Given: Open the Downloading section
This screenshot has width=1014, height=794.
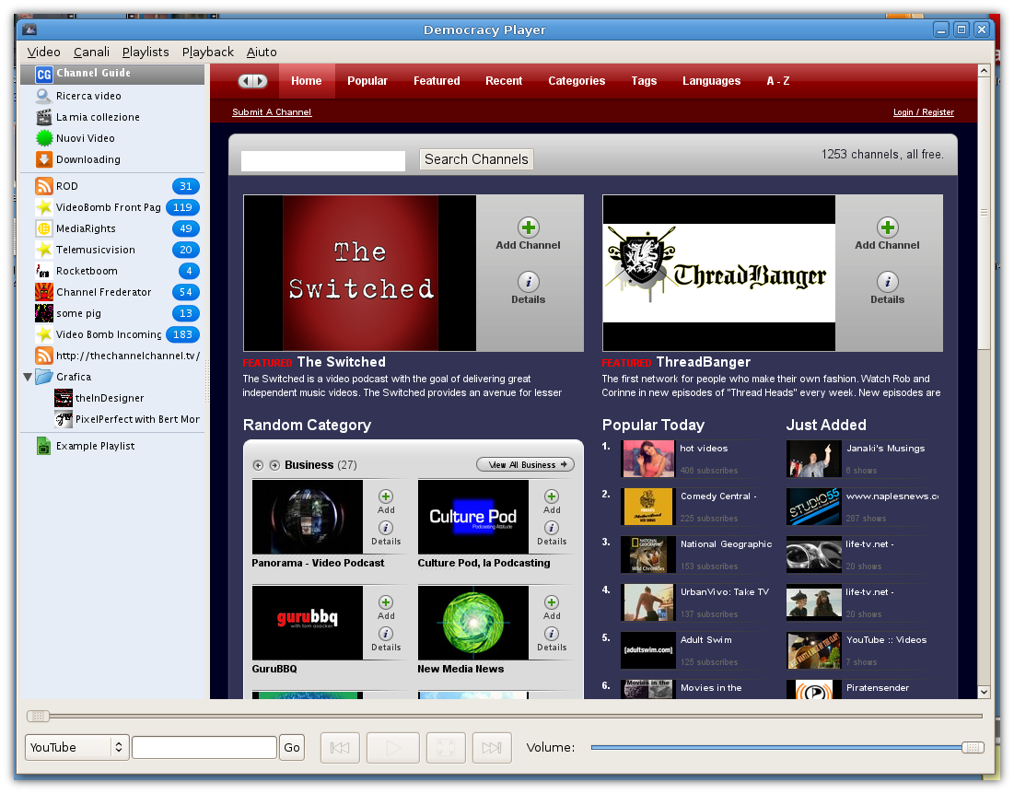Looking at the screenshot, I should click(x=111, y=159).
